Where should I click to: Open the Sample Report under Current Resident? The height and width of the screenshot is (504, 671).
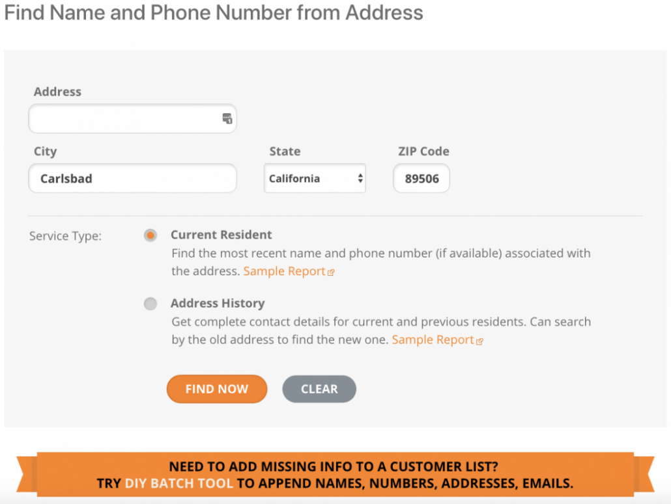click(x=284, y=271)
